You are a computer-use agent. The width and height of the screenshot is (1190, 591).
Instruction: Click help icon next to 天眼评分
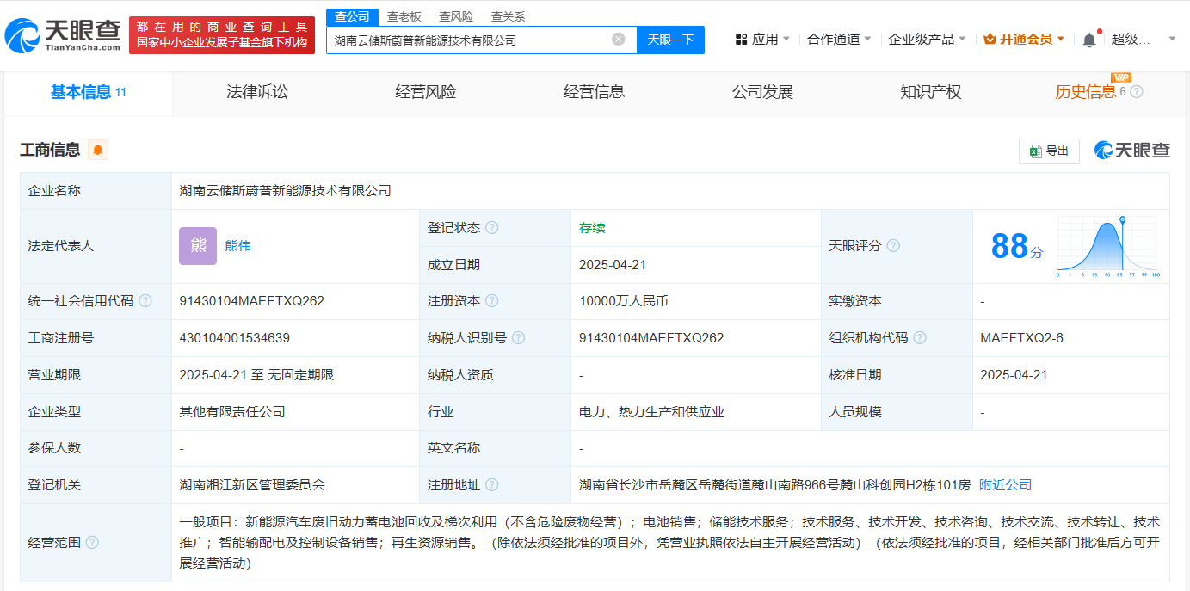click(x=893, y=246)
